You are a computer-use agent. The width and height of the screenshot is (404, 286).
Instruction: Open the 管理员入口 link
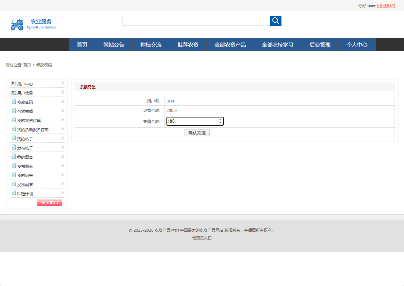pos(202,238)
